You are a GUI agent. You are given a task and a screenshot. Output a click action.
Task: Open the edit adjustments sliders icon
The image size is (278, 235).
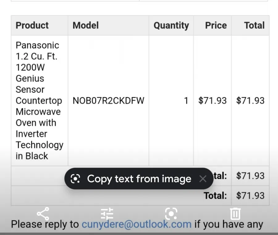coord(107,214)
